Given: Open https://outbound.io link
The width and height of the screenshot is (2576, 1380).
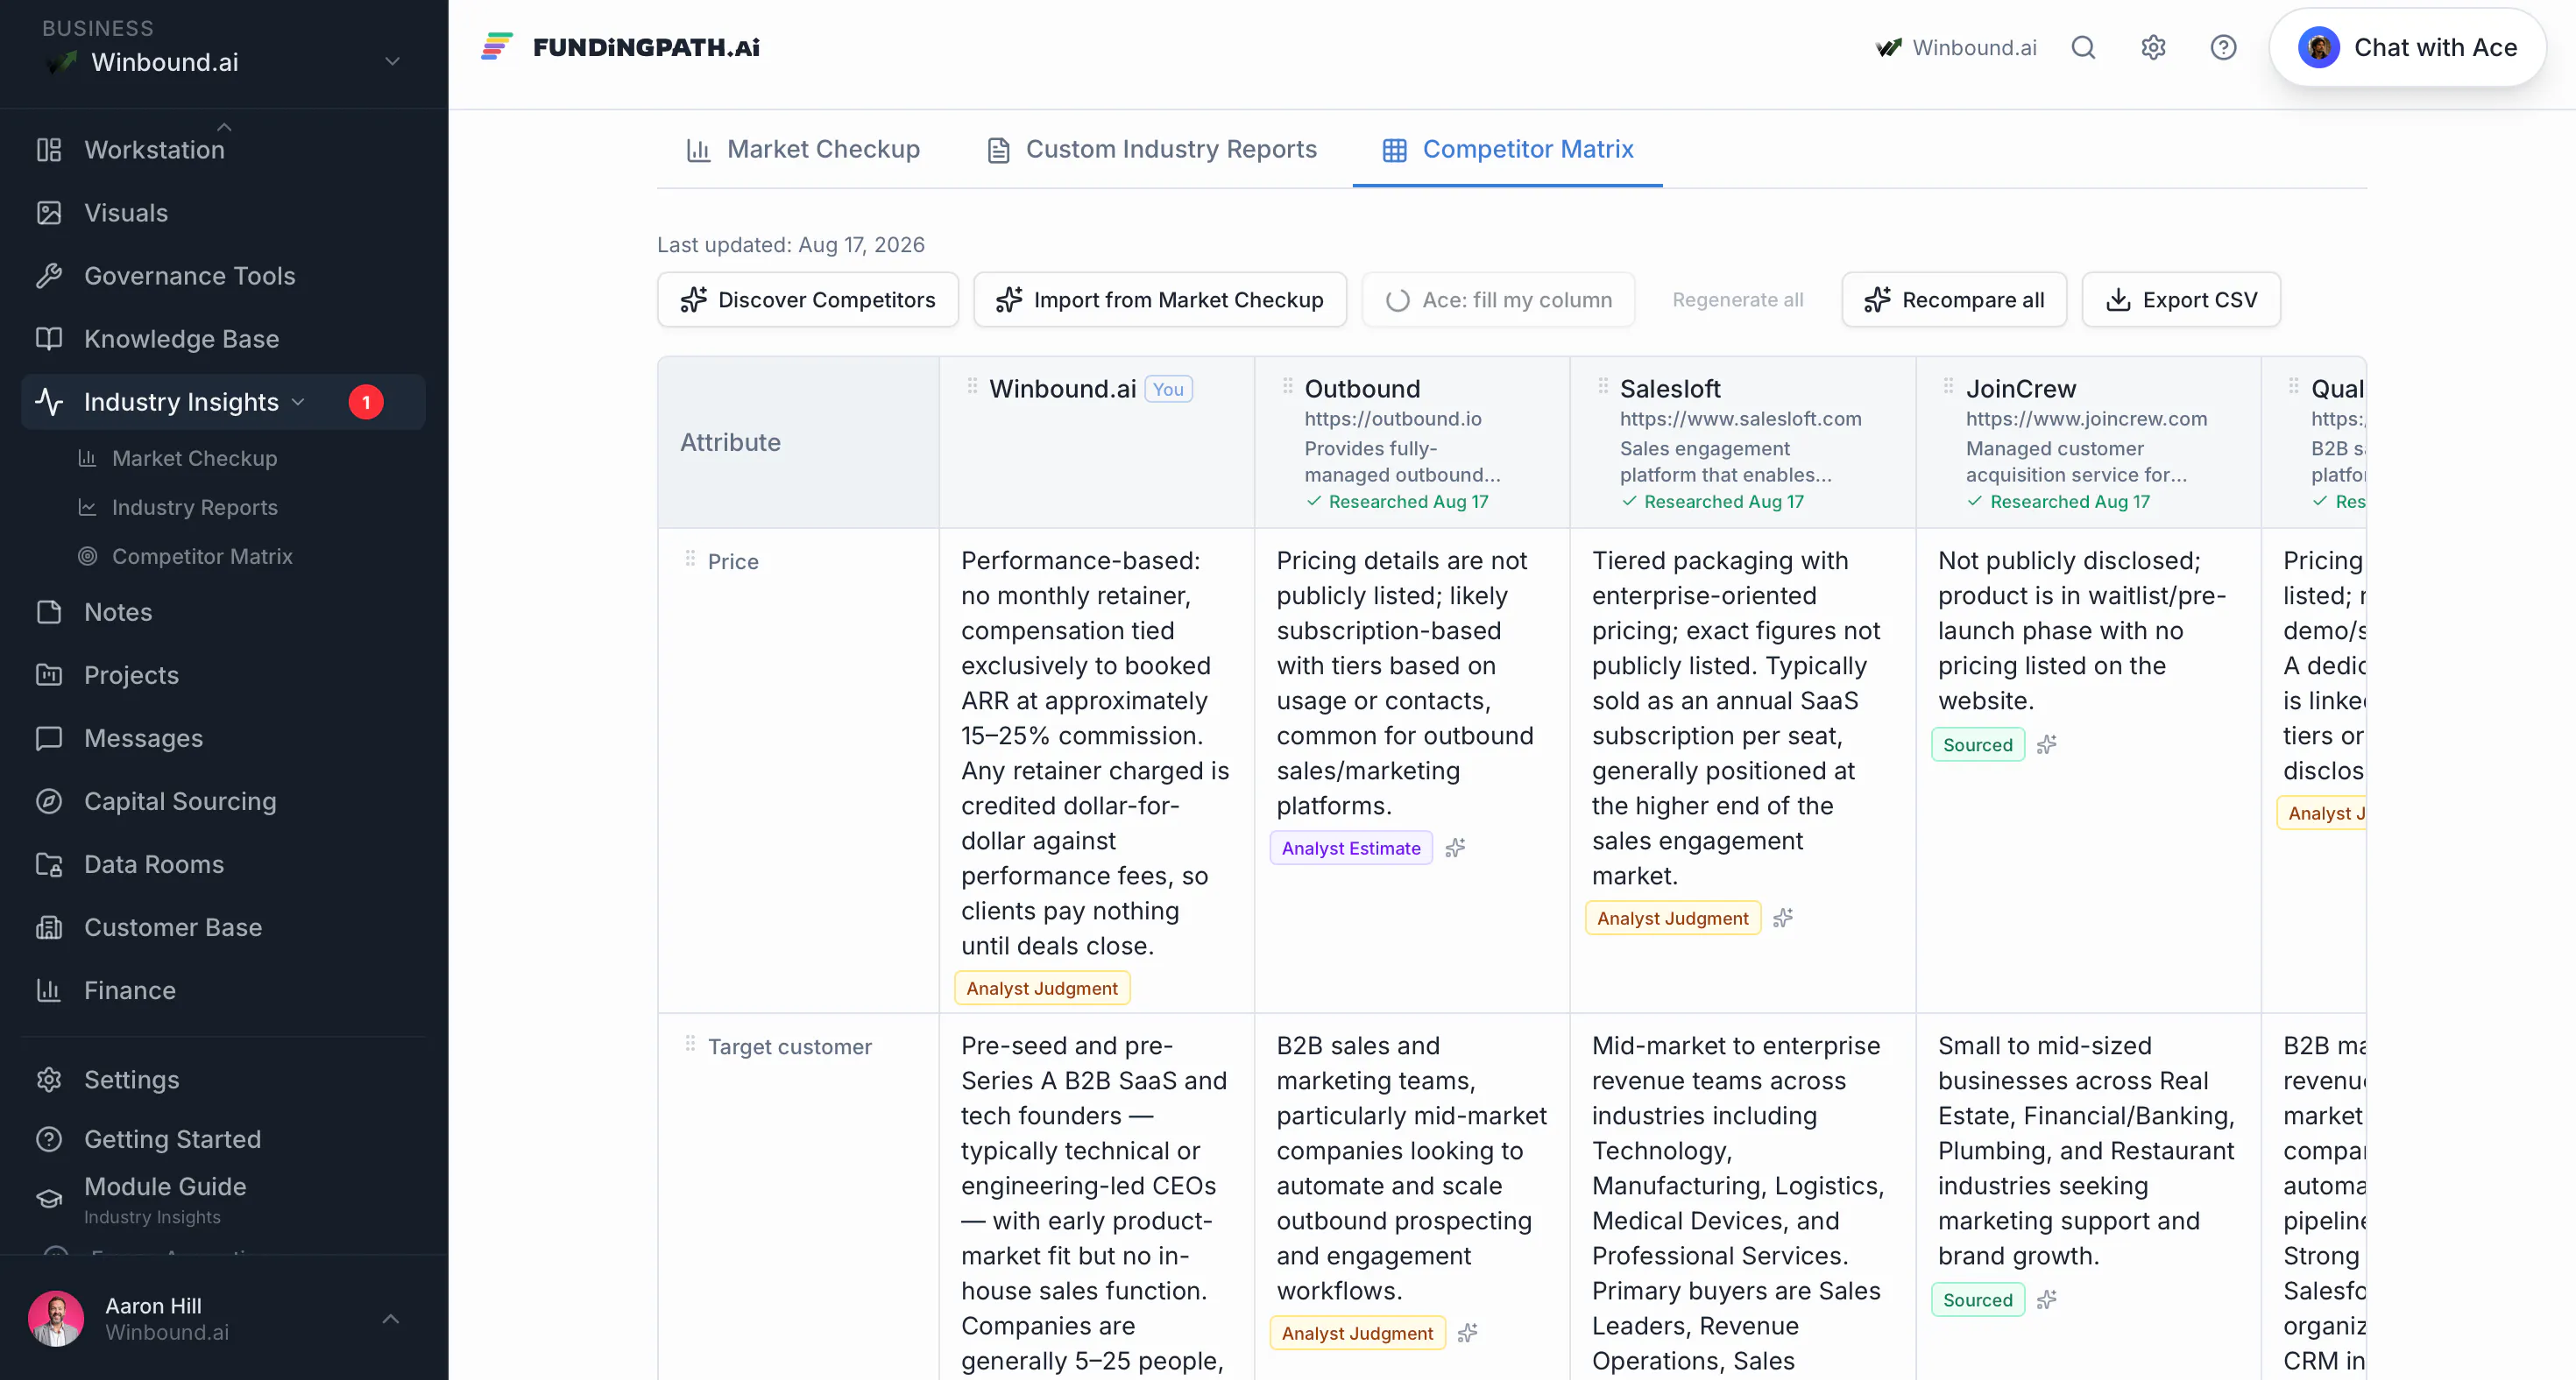Looking at the screenshot, I should pos(1392,419).
